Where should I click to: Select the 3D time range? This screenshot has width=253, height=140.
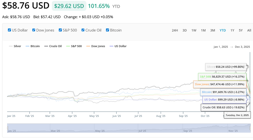185,30
